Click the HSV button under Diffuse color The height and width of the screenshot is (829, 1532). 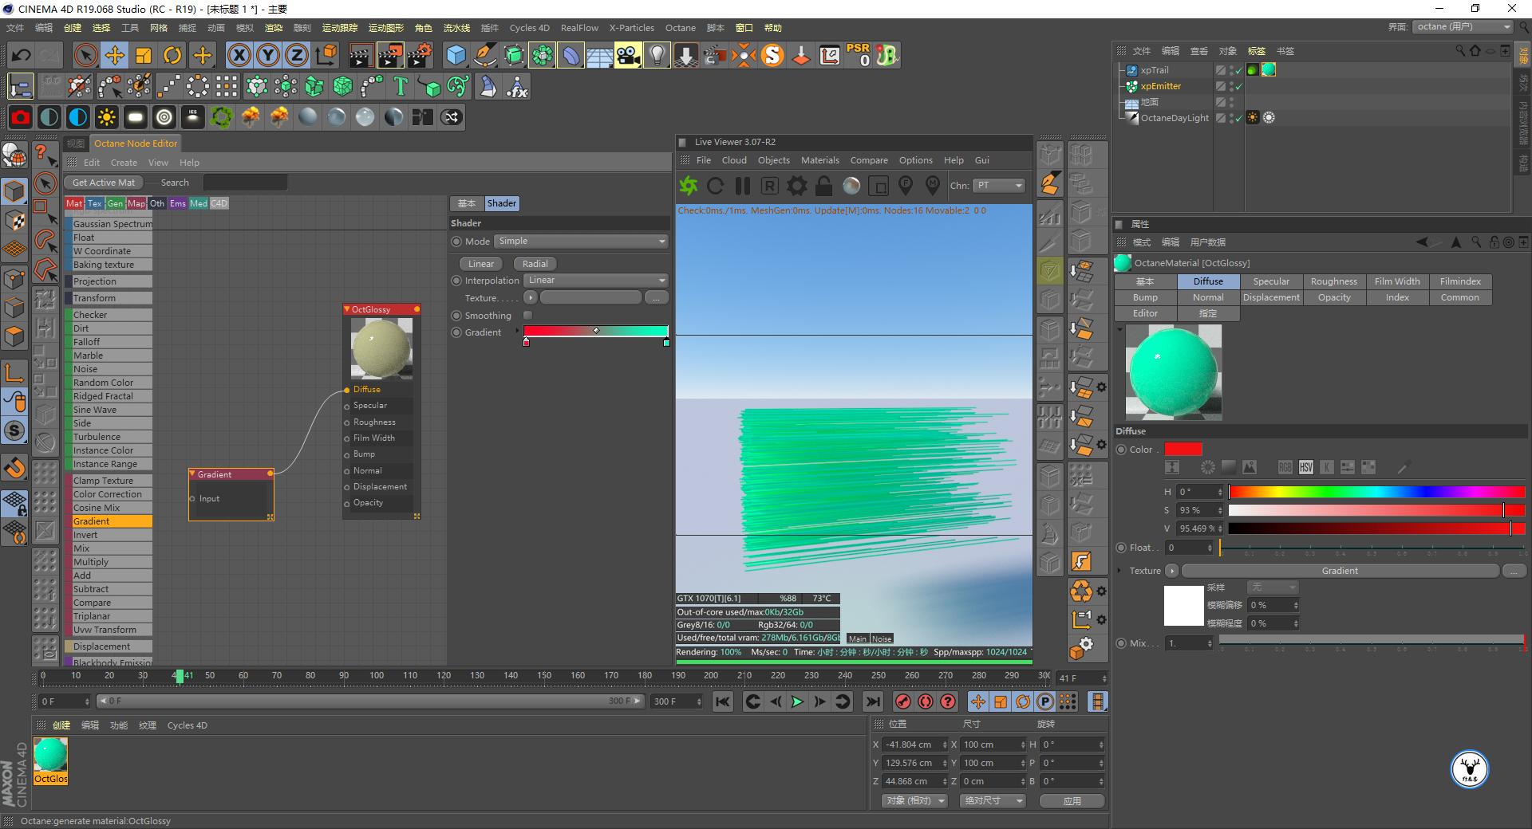1306,468
